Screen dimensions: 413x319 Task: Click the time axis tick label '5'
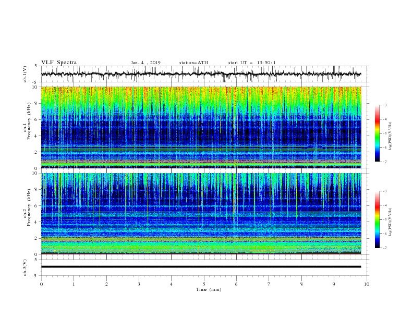click(x=204, y=284)
